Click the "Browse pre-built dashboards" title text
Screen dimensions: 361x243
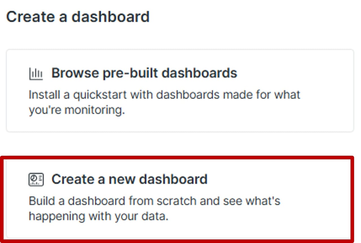pyautogui.click(x=144, y=73)
